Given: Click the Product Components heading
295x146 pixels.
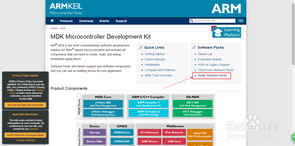Looking at the screenshot, I should pyautogui.click(x=69, y=88).
